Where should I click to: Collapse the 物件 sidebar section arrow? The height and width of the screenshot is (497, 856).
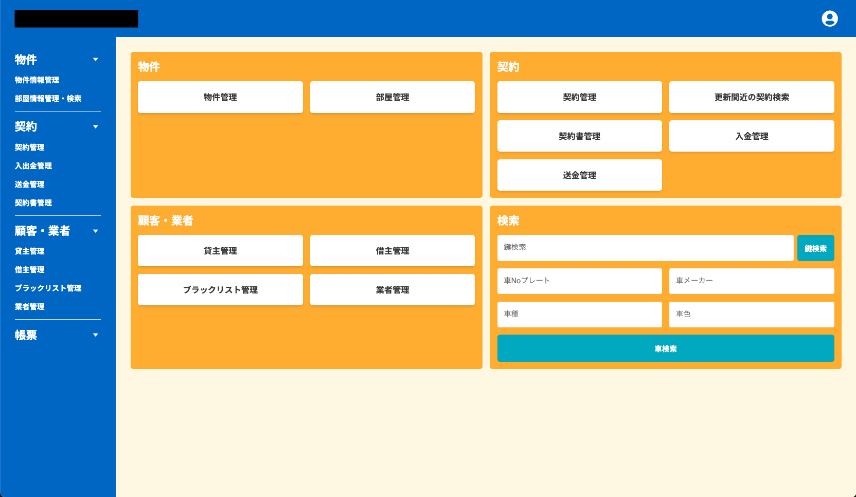coord(95,60)
